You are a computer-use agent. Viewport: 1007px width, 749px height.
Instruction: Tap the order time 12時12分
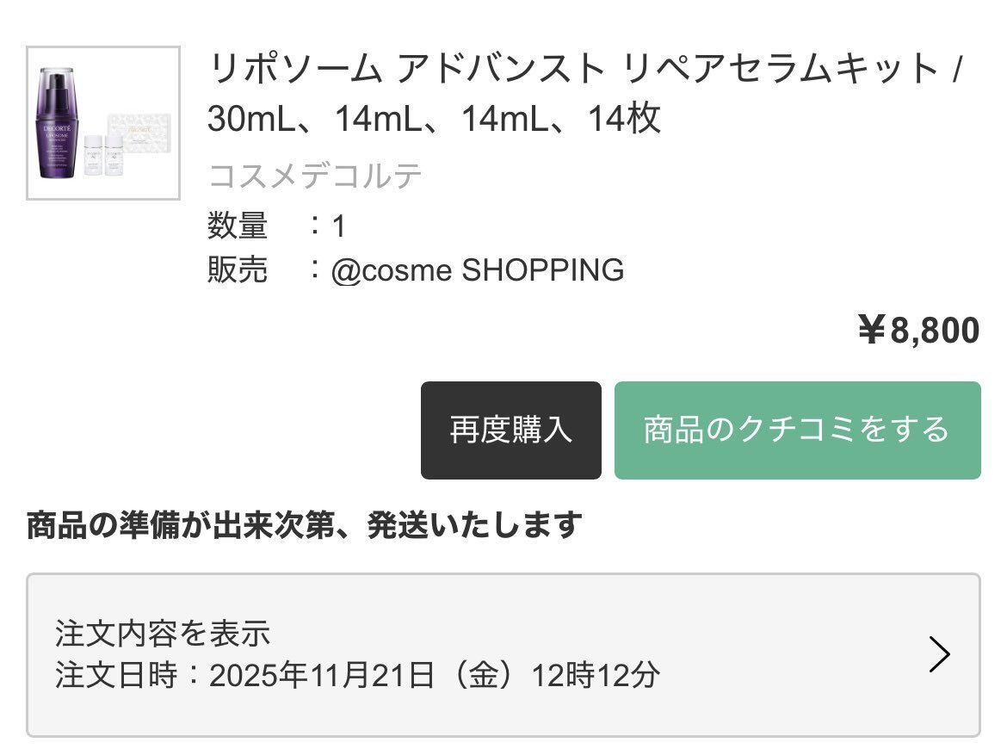[x=596, y=675]
